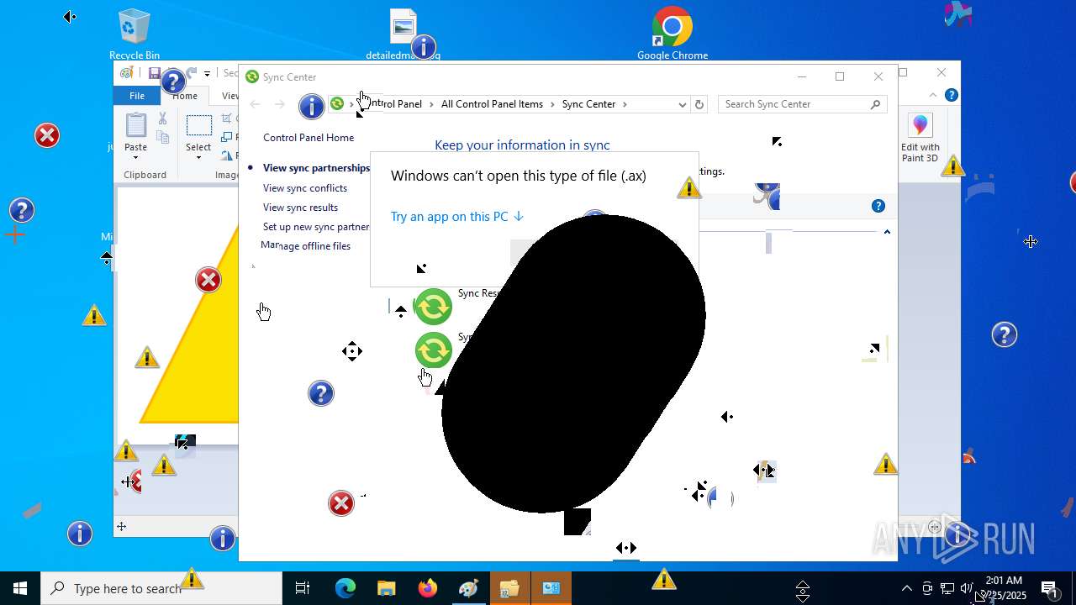Go forward in Sync Center window
The height and width of the screenshot is (605, 1076).
pos(280,104)
